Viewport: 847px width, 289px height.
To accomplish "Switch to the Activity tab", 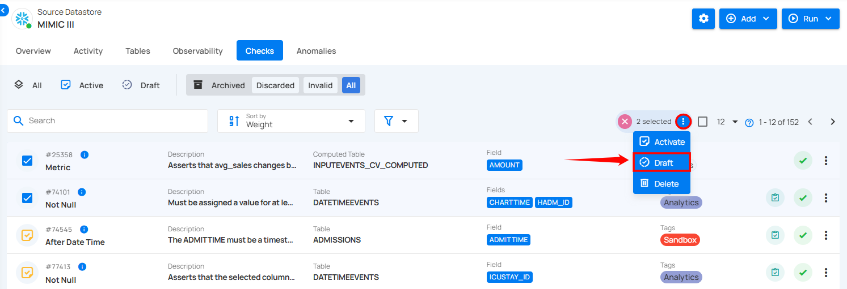I will point(88,51).
